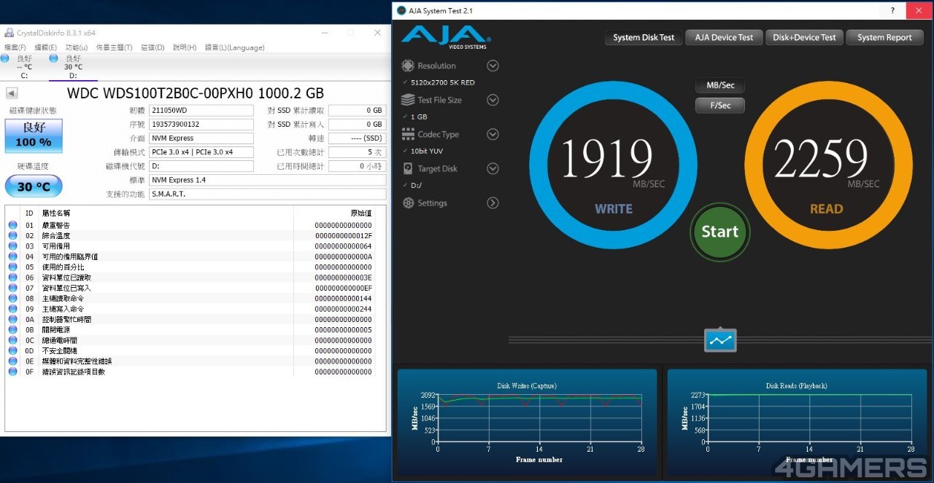Click status orb for attribute ID 03
The width and height of the screenshot is (934, 483).
[x=12, y=246]
